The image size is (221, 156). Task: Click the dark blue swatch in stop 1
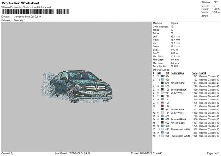point(162,76)
